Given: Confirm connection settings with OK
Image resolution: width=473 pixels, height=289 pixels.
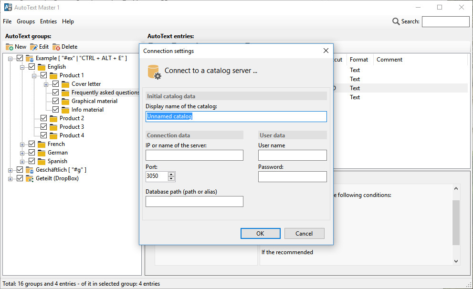Looking at the screenshot, I should [x=260, y=234].
